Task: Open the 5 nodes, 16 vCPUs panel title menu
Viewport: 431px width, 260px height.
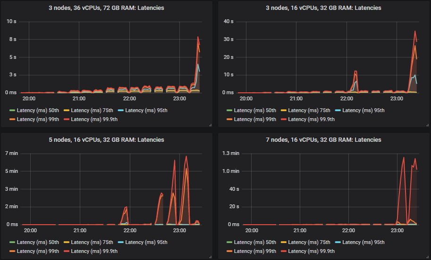Action: click(107, 140)
